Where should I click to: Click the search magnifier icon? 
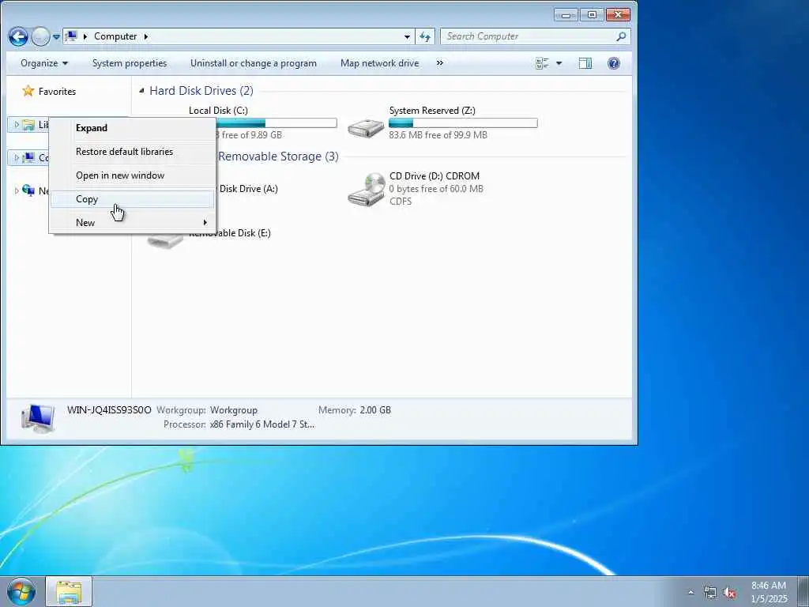621,36
